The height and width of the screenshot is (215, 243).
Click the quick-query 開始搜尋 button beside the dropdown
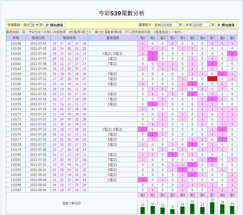pos(54,25)
